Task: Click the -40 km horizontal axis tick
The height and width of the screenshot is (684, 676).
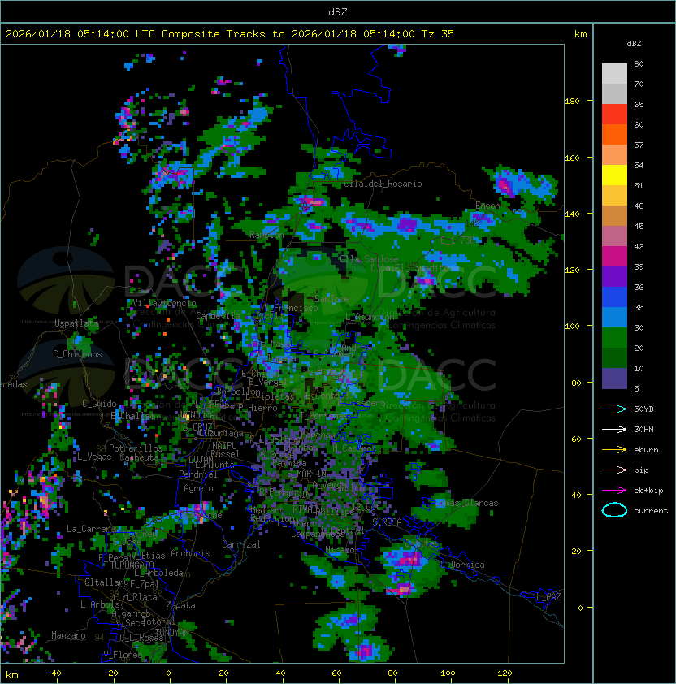Action: tap(54, 673)
